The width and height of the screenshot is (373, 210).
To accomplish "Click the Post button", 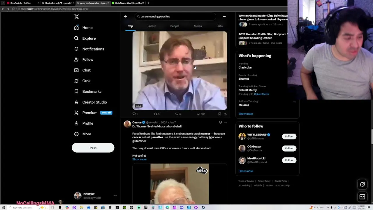I will click(93, 148).
